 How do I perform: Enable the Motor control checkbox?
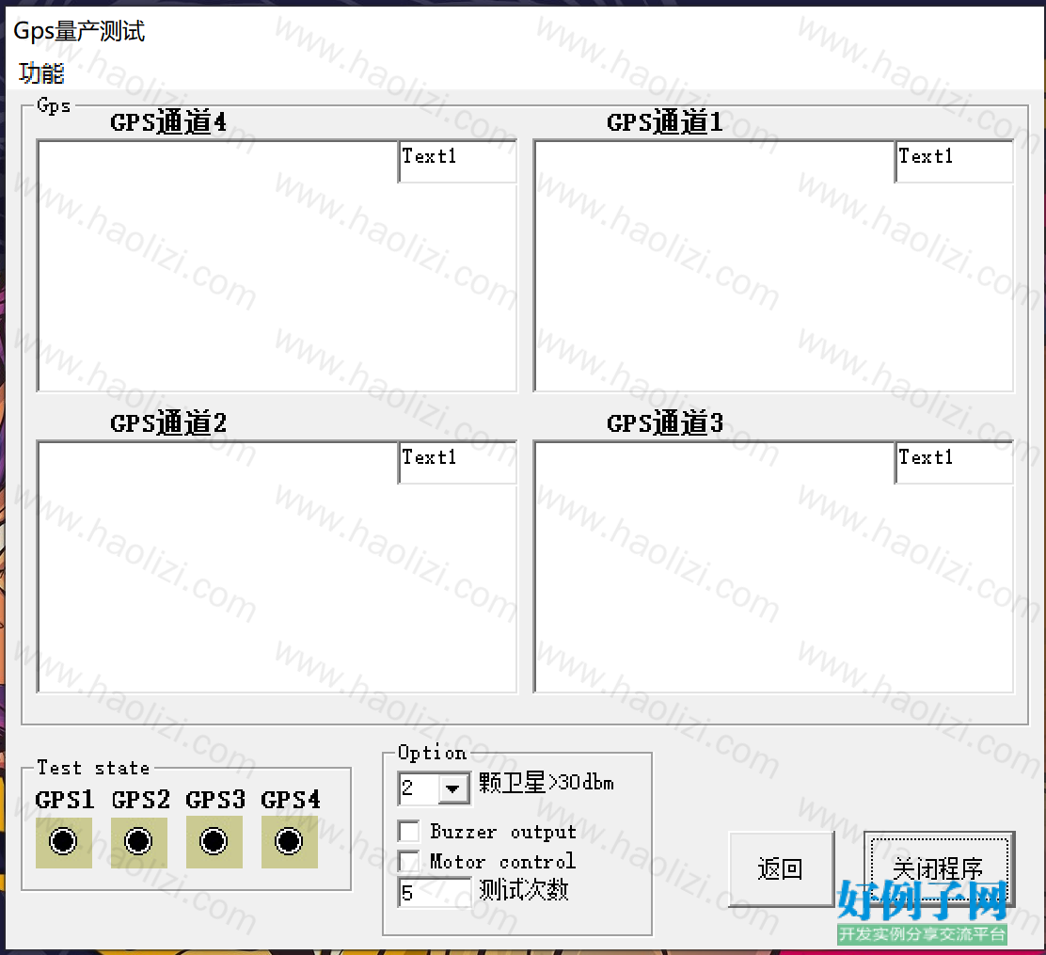click(x=408, y=861)
